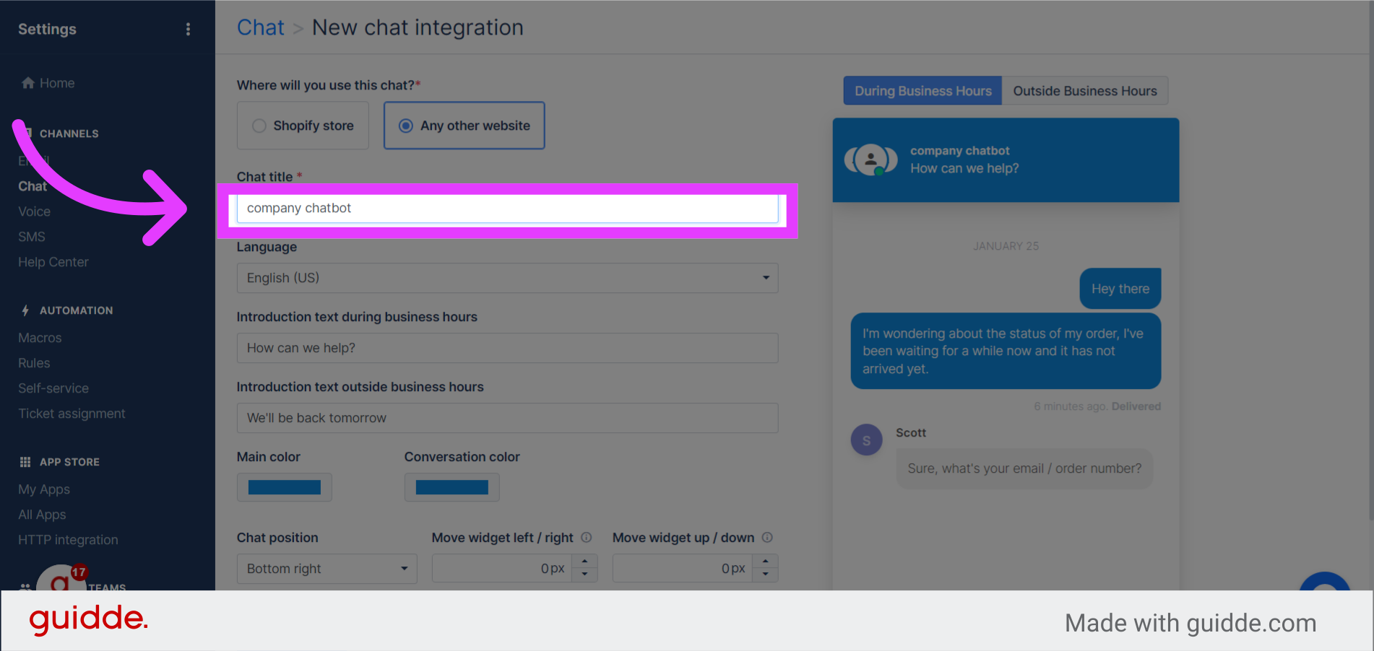Click the JANUARY 25 date label

click(1006, 246)
